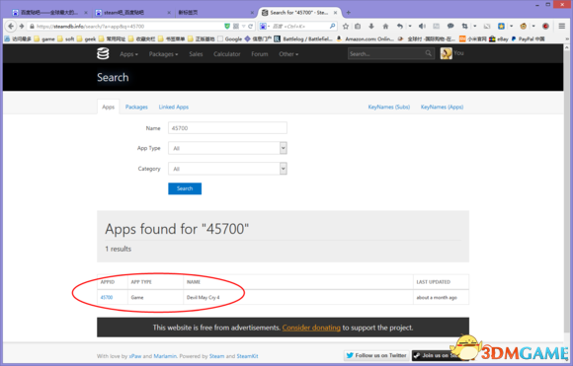Expand the Apps navigation menu
Screen dimensions: 573x366
128,54
